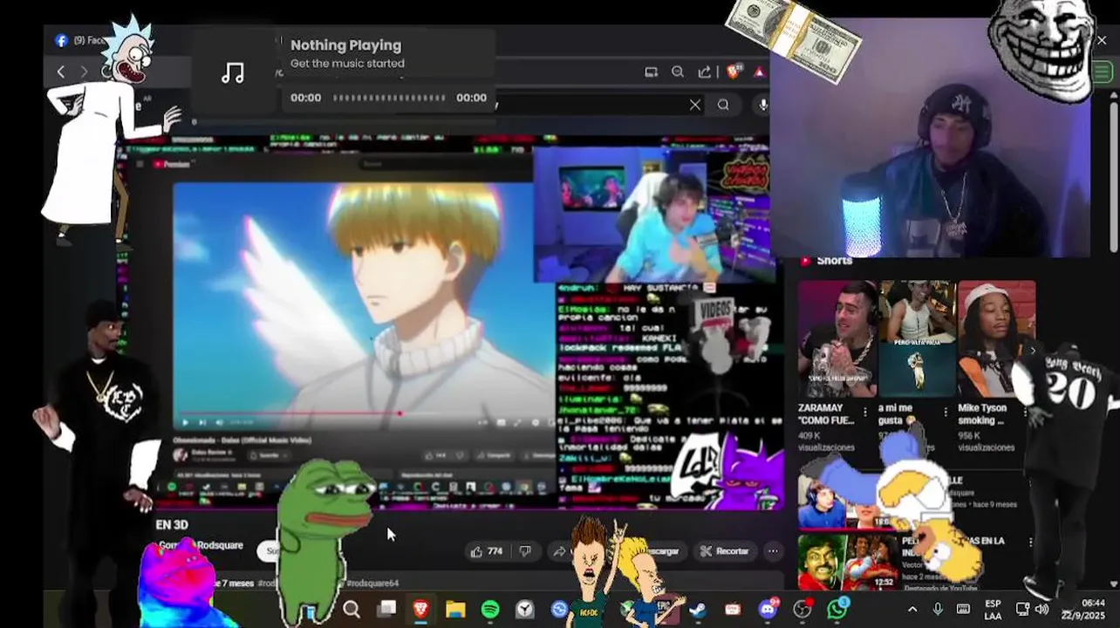Viewport: 1120px width, 628px height.
Task: Open Brave browser from the taskbar
Action: [420, 610]
